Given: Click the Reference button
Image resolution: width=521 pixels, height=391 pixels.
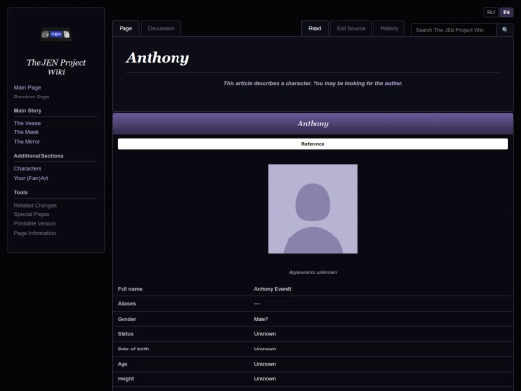Looking at the screenshot, I should point(313,144).
